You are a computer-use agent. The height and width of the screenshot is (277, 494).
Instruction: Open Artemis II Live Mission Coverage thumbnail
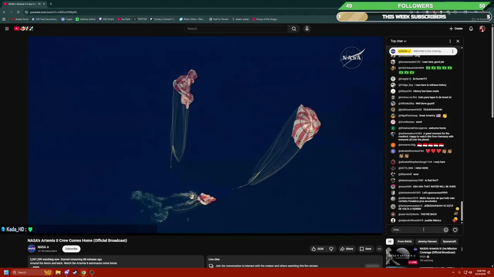pyautogui.click(x=402, y=256)
